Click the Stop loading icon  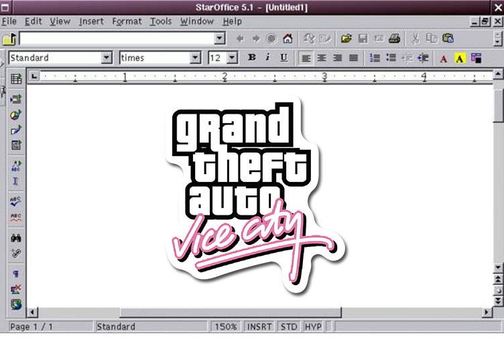pyautogui.click(x=271, y=39)
